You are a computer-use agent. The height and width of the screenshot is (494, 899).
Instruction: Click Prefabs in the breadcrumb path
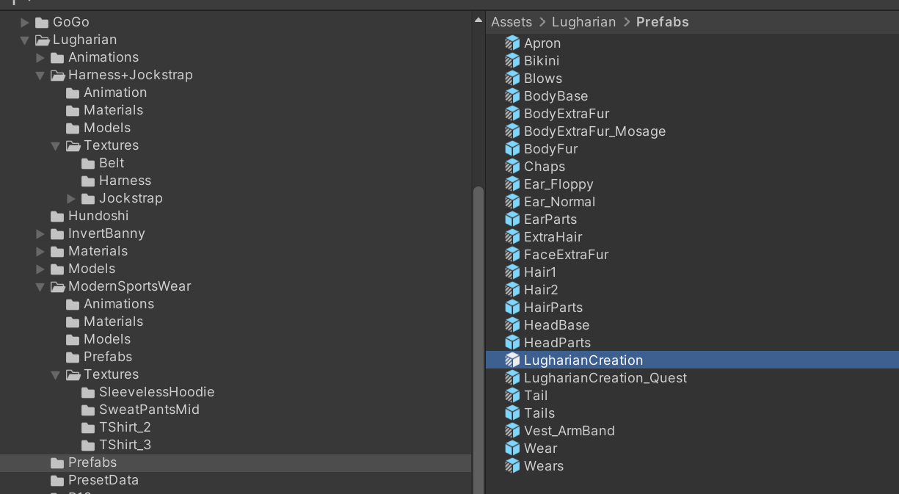(663, 22)
